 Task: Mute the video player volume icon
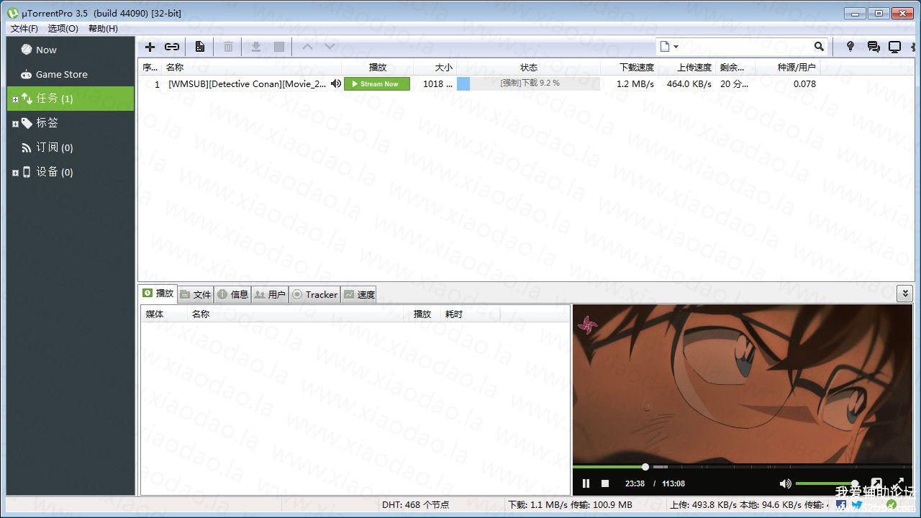pos(785,483)
